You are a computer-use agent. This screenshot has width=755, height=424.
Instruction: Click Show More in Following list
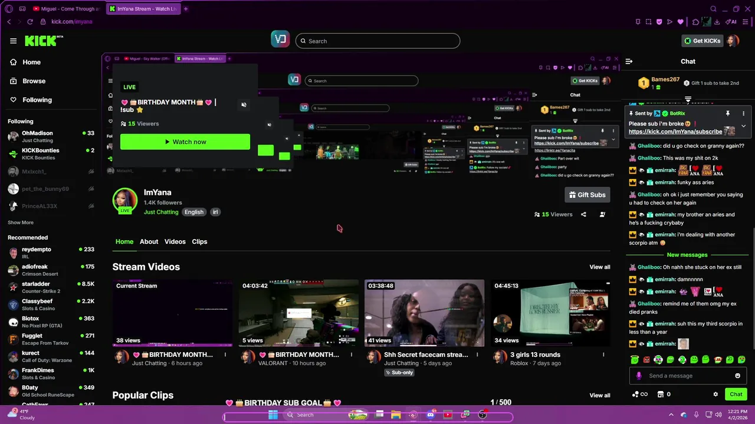click(21, 223)
